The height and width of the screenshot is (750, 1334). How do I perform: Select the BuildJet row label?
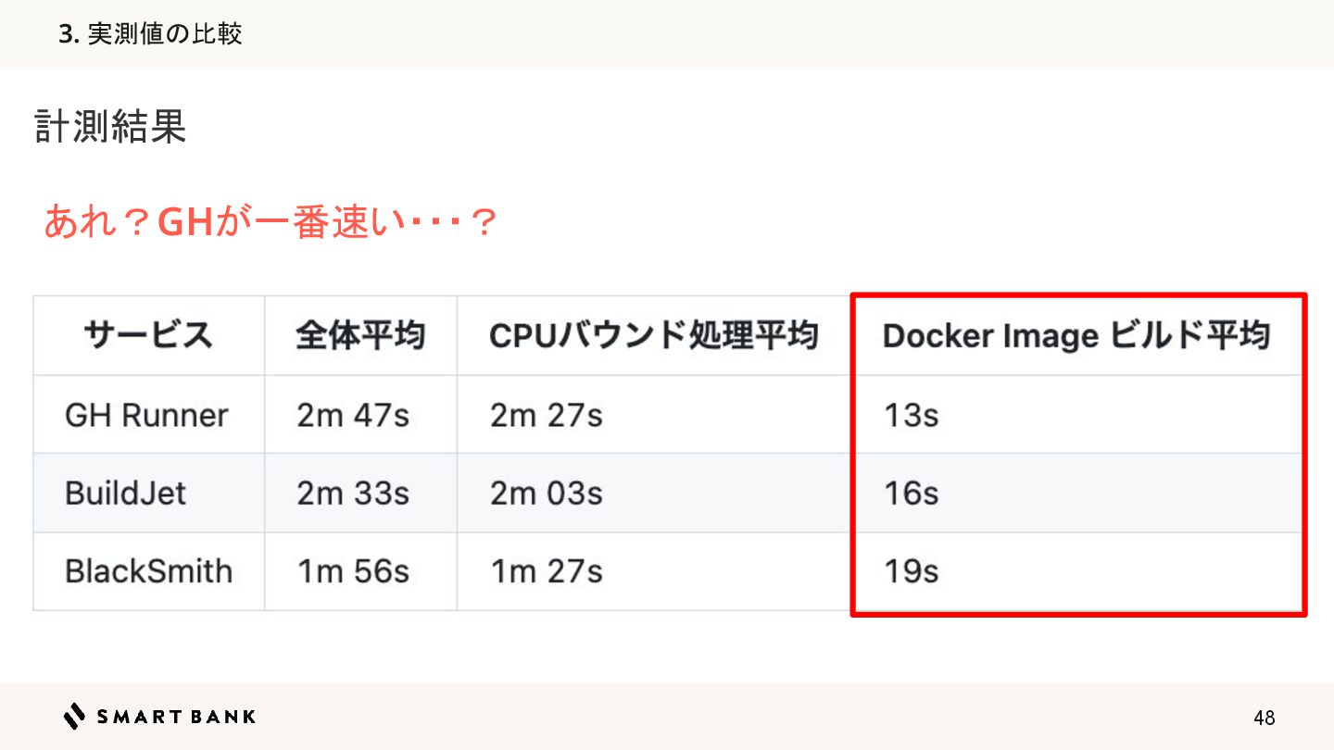[x=125, y=493]
